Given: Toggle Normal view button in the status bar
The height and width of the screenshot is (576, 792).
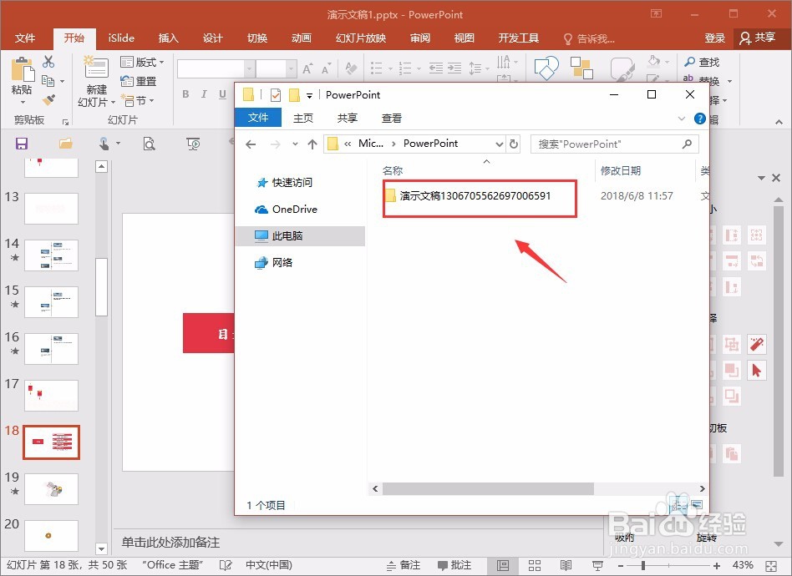Looking at the screenshot, I should pos(503,565).
